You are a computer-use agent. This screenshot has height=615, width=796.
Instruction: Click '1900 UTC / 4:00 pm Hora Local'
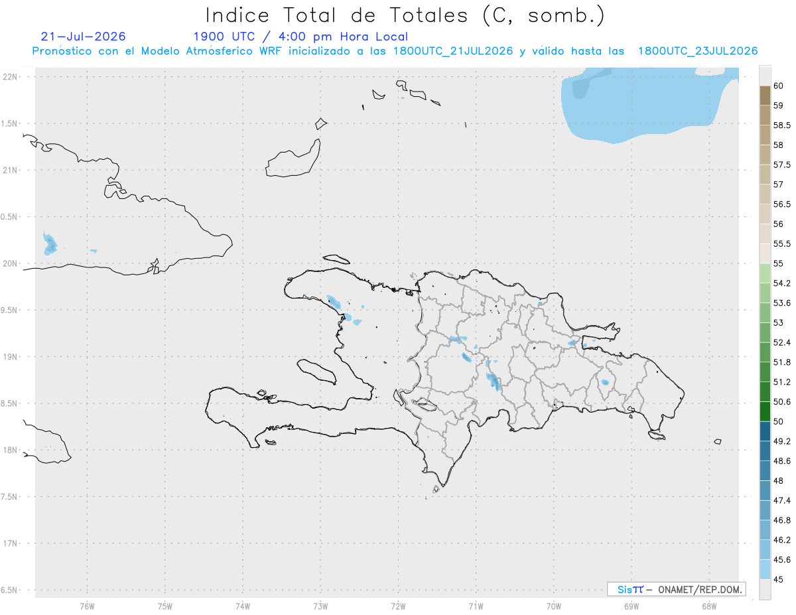point(300,37)
